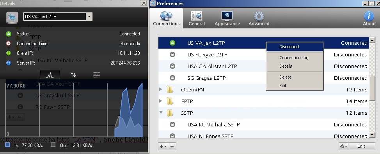Image resolution: width=380 pixels, height=154 pixels.
Task: Show the traffic graph view in Details
Action: pos(50,75)
